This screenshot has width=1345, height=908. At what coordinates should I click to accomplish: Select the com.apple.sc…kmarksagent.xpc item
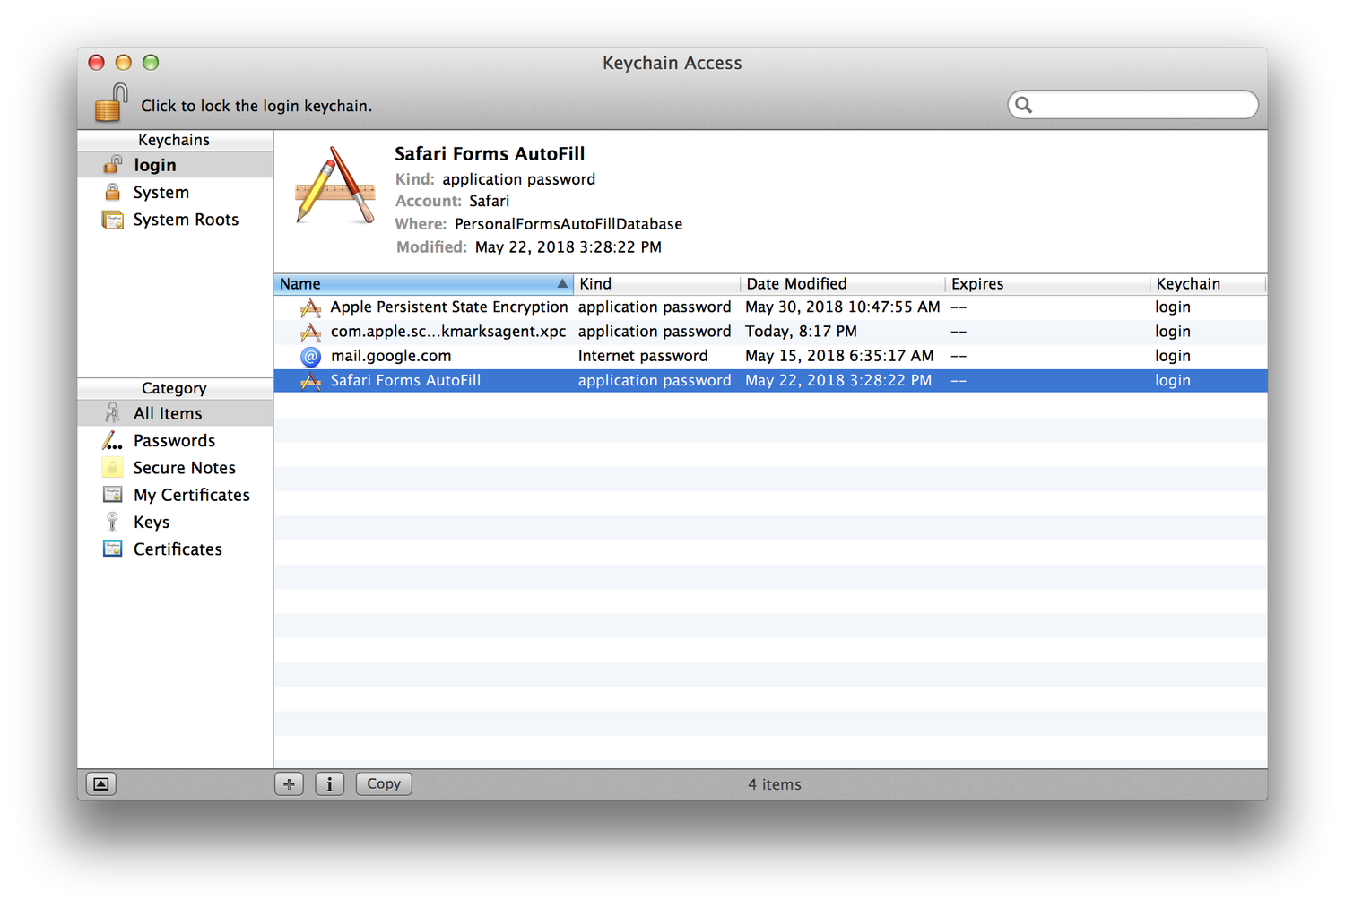(770, 332)
